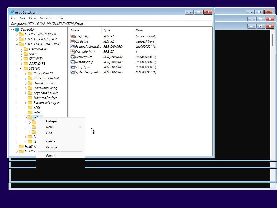277x208 pixels.
Task: Choose Find... in the context menu
Action: [60, 133]
